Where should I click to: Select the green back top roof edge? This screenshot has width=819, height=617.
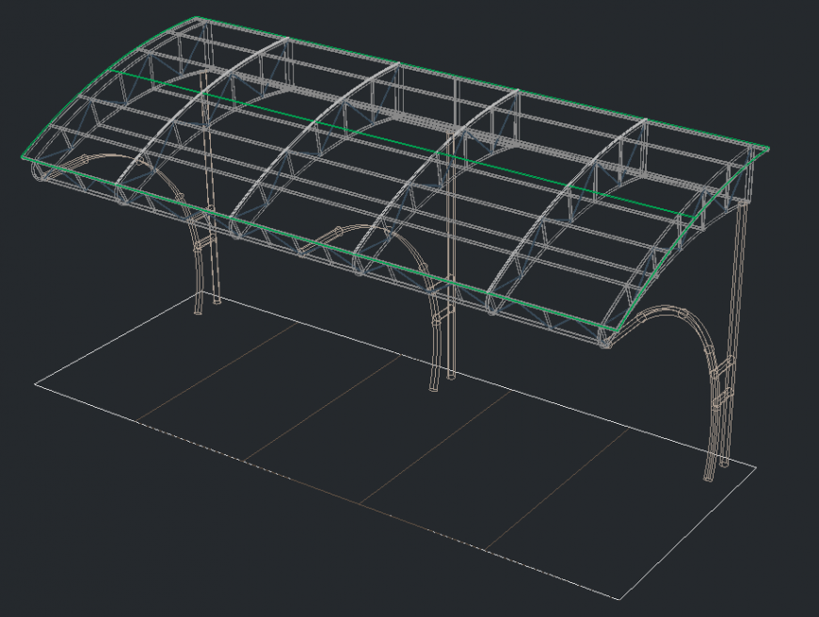click(x=471, y=82)
